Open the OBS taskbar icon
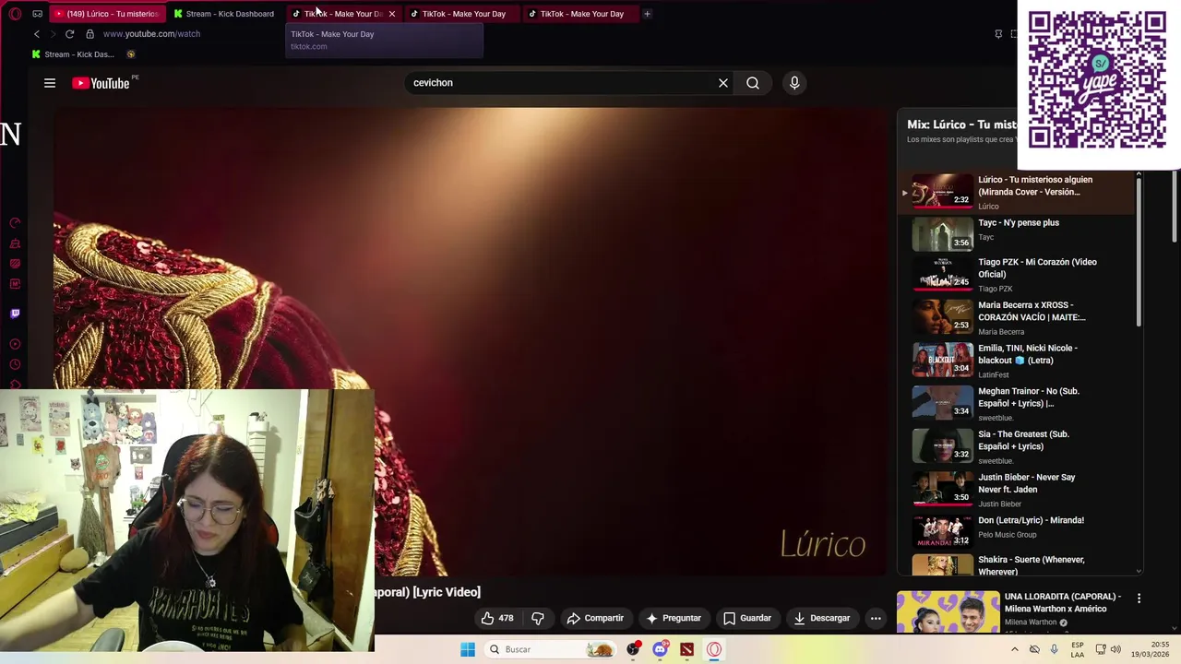Viewport: 1181px width, 664px height. point(633,649)
